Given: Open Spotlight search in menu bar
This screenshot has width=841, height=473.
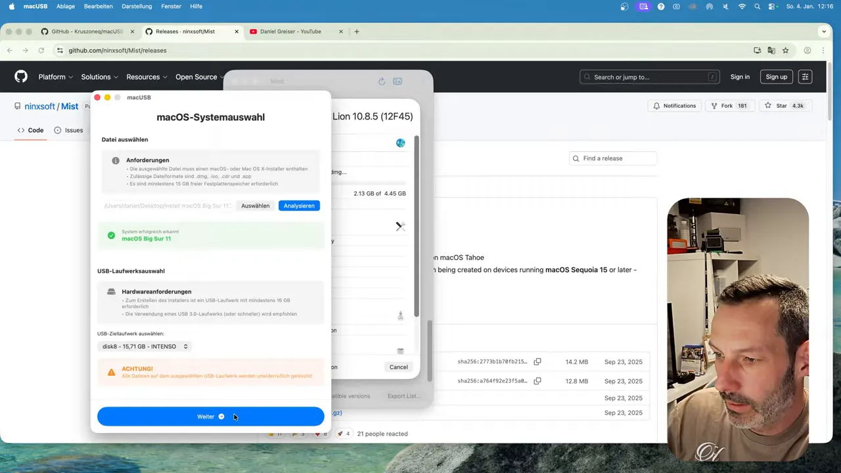Looking at the screenshot, I should (x=758, y=7).
